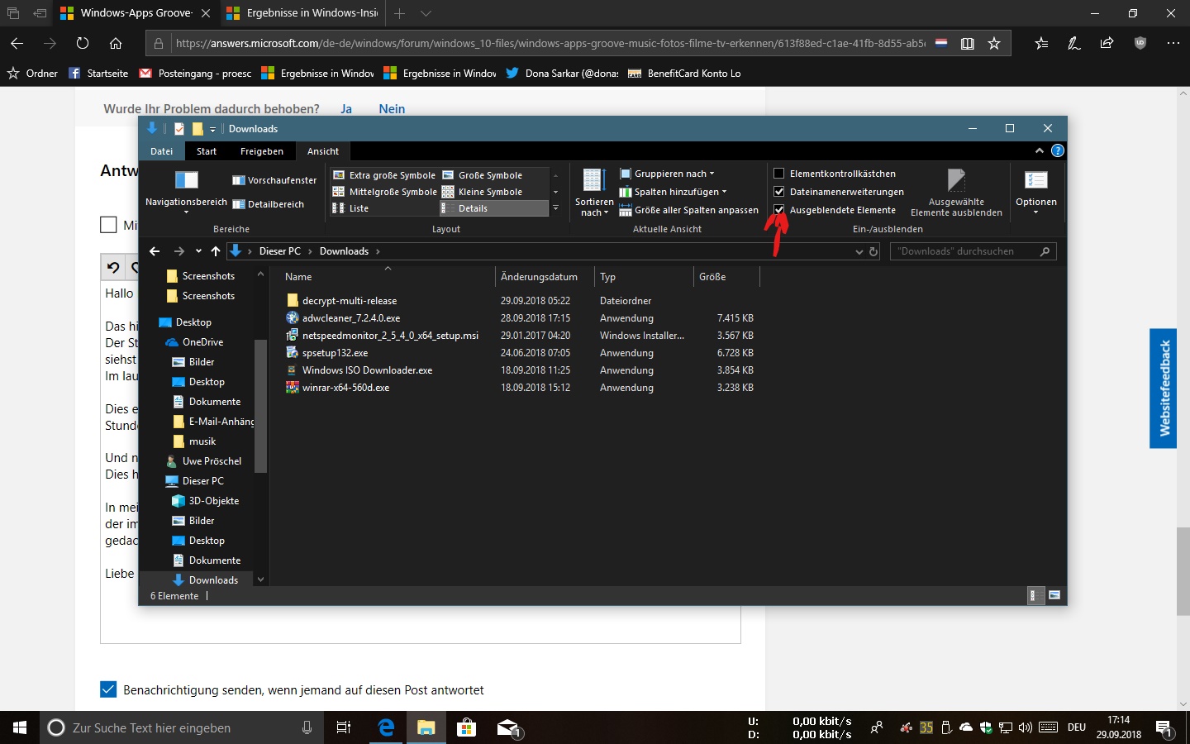Open Mail app from taskbar
Viewport: 1190px width, 744px height.
pyautogui.click(x=507, y=727)
